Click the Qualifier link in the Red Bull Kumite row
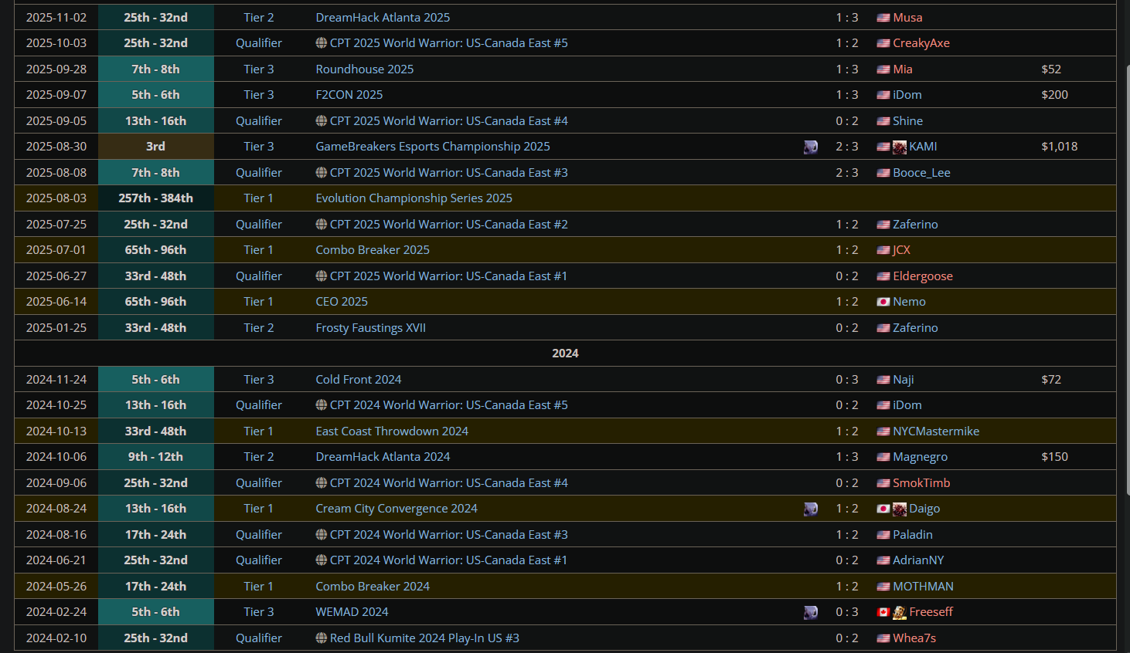 tap(259, 638)
